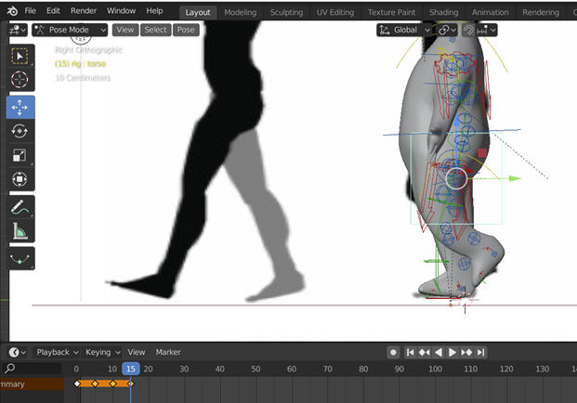Image resolution: width=577 pixels, height=403 pixels.
Task: Click the keyframe diamond at frame 10
Action: tap(113, 383)
